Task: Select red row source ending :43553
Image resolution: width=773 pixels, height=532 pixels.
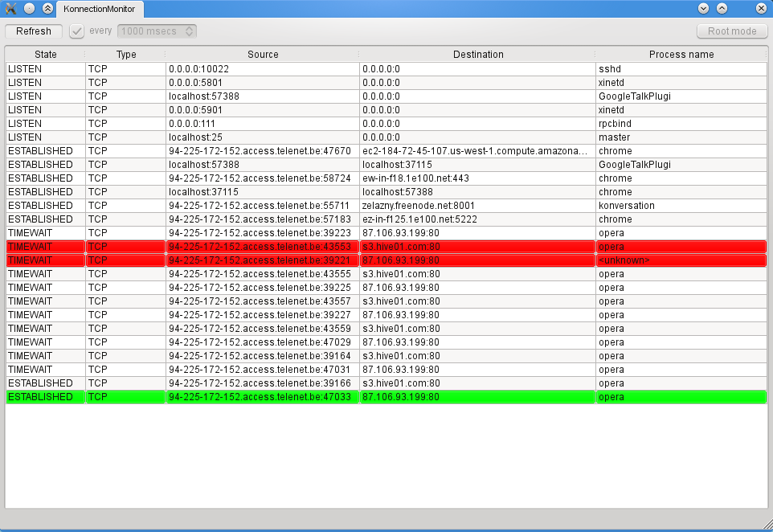Action: point(263,247)
